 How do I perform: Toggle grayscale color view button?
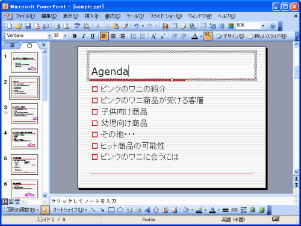click(231, 26)
